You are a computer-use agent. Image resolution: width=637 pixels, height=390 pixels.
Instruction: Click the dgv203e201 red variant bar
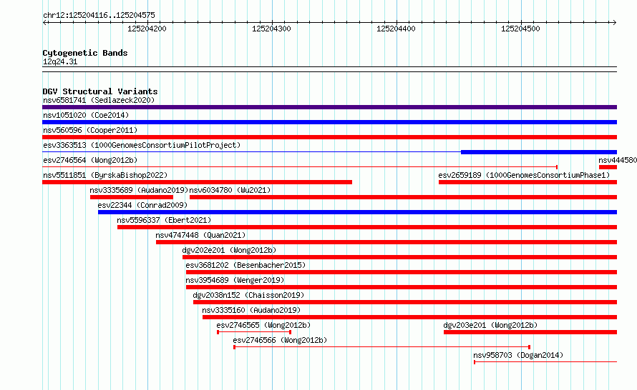click(530, 332)
